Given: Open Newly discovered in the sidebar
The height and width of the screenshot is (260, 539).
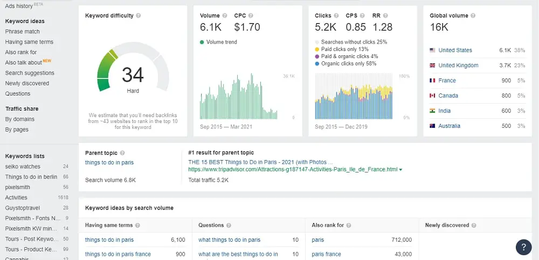Looking at the screenshot, I should click(27, 83).
